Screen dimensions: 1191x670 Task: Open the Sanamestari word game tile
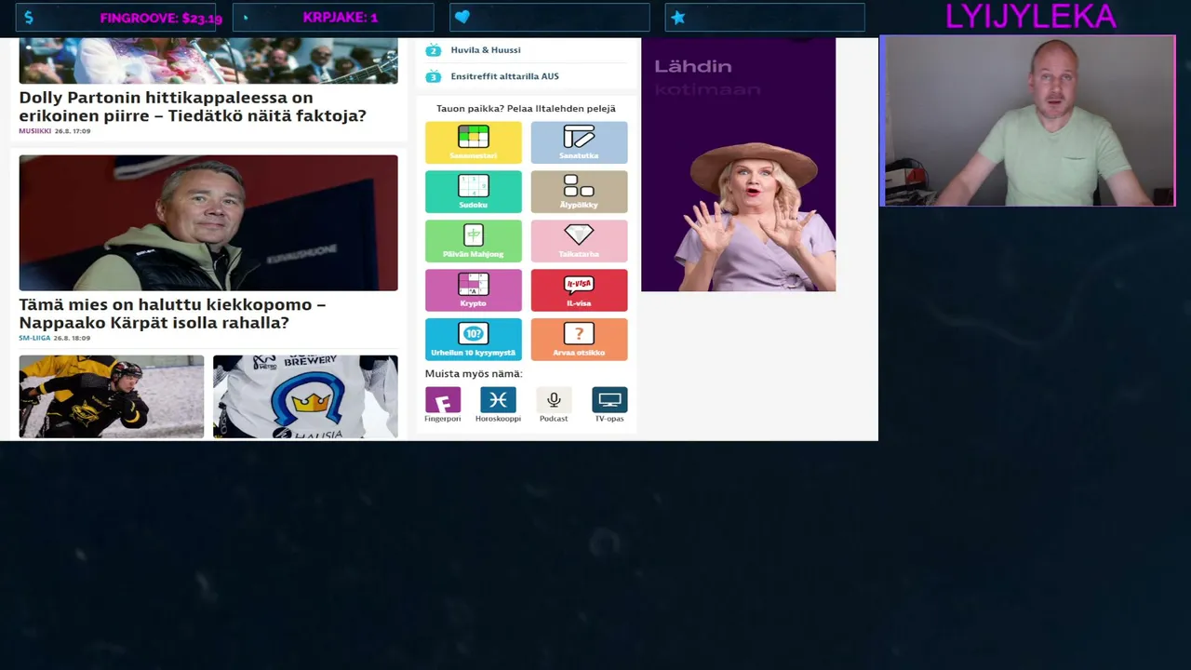(x=474, y=142)
